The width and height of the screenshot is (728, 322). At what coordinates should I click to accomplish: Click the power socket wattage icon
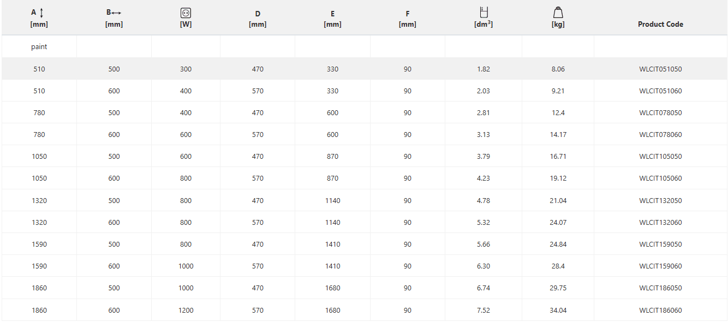186,13
